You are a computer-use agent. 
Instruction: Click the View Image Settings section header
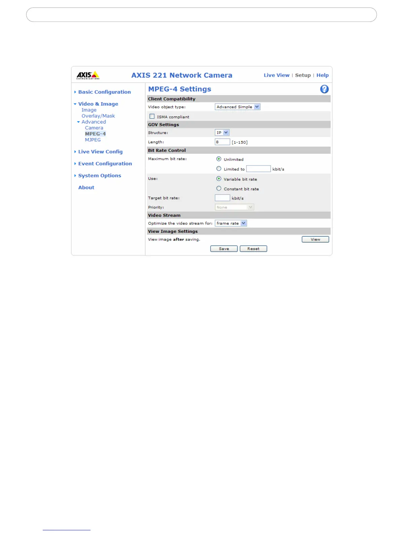pos(239,232)
